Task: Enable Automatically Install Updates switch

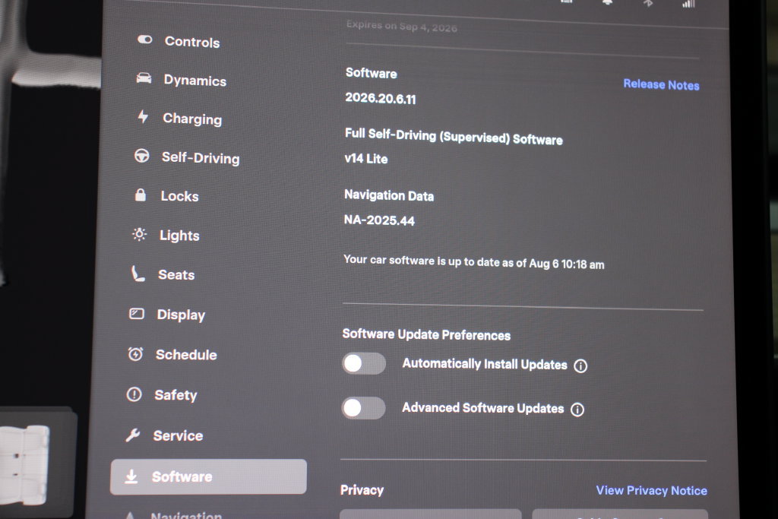Action: 364,363
